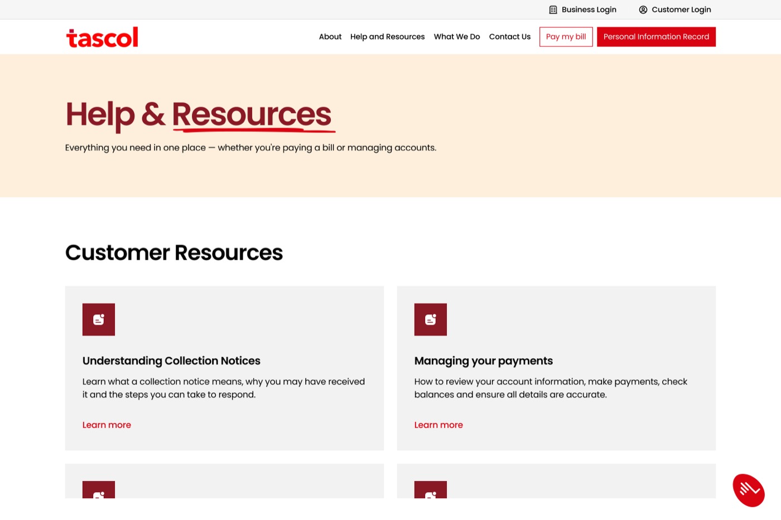The width and height of the screenshot is (781, 520).
Task: Click the Pay my bill button
Action: (566, 36)
